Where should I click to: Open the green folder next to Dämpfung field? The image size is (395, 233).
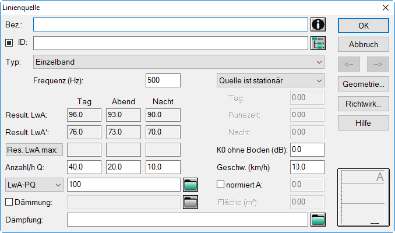318,220
